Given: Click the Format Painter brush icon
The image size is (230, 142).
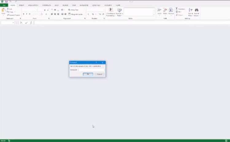Looking at the screenshot, I should click(8, 15).
